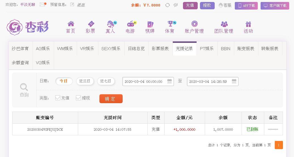The height and width of the screenshot is (157, 294).
Task: Confirm query with 确定 button
Action: point(111,99)
